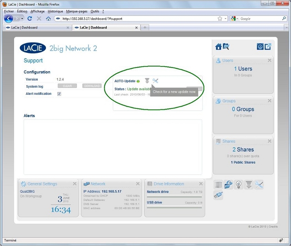The height and width of the screenshot is (246, 291).
Task: Open the back/forward history dropdown arrow
Action: click(21, 19)
